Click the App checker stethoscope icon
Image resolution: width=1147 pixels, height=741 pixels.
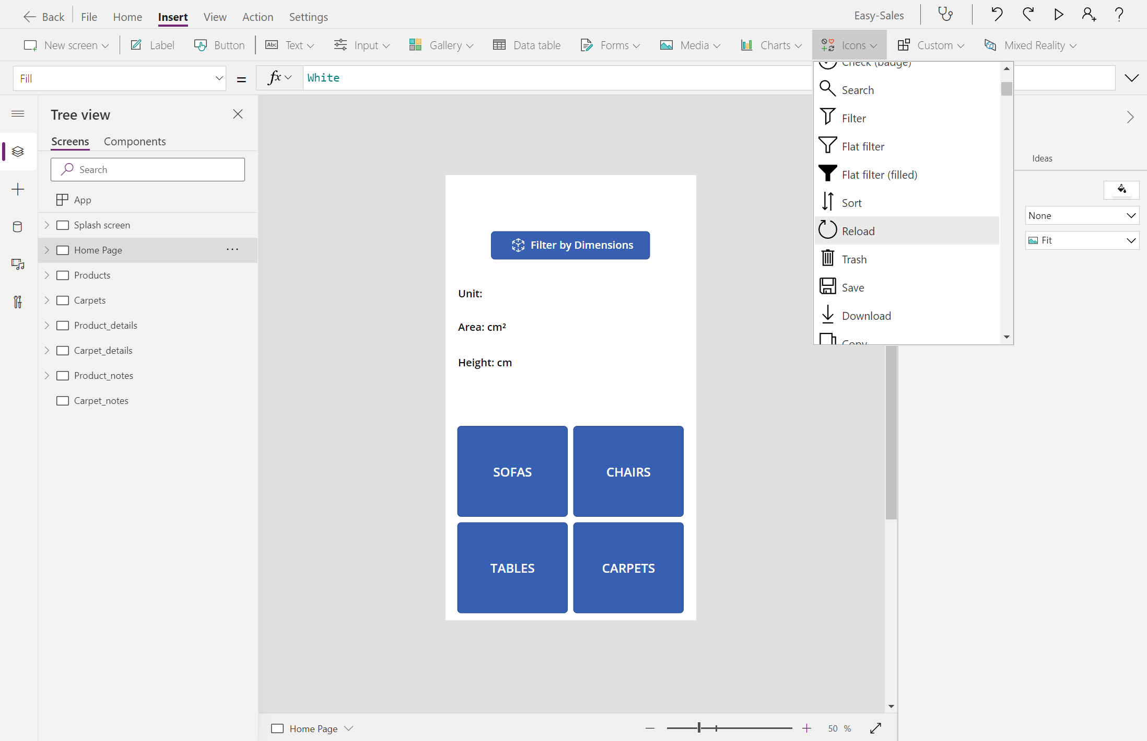945,15
